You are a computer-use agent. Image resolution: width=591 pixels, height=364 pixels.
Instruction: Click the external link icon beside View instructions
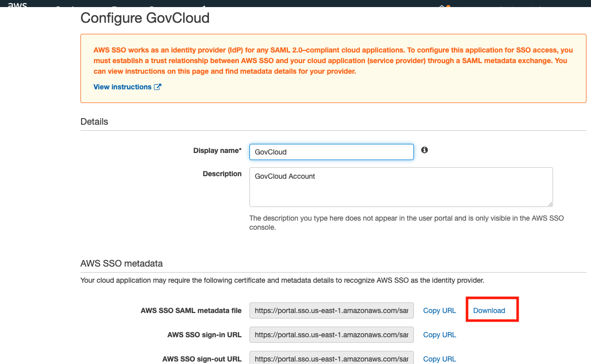[x=157, y=87]
